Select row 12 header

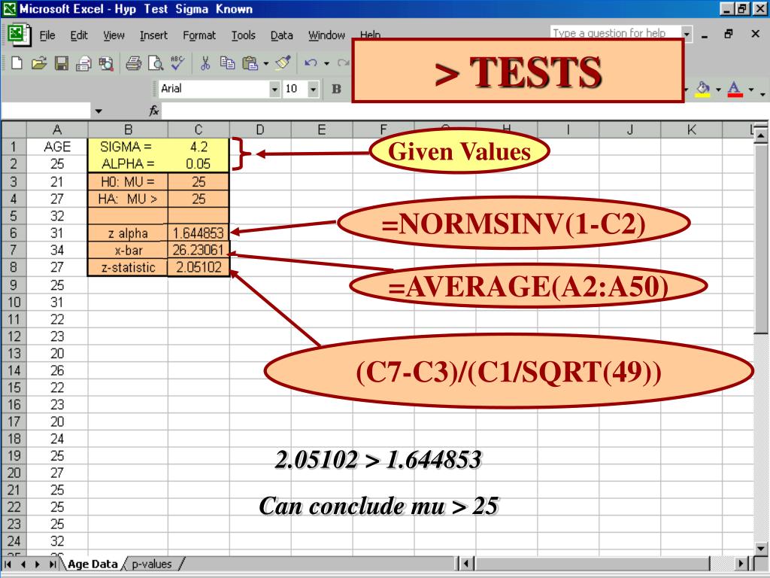click(14, 336)
